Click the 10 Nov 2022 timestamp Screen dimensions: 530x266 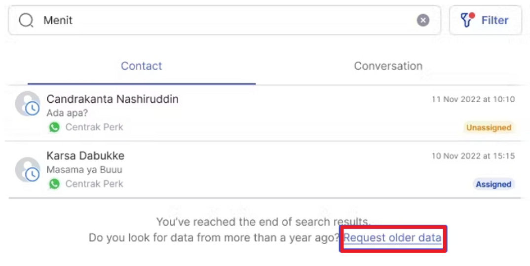(x=473, y=156)
